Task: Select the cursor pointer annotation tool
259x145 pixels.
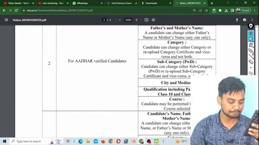Action: 251,39
